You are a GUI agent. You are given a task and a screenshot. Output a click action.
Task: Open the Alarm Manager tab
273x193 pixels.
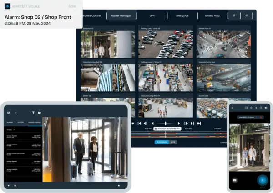click(x=121, y=15)
